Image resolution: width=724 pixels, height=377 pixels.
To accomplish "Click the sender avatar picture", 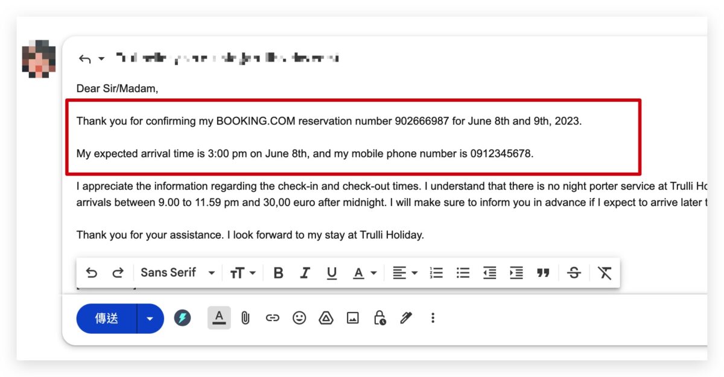I will [x=39, y=58].
